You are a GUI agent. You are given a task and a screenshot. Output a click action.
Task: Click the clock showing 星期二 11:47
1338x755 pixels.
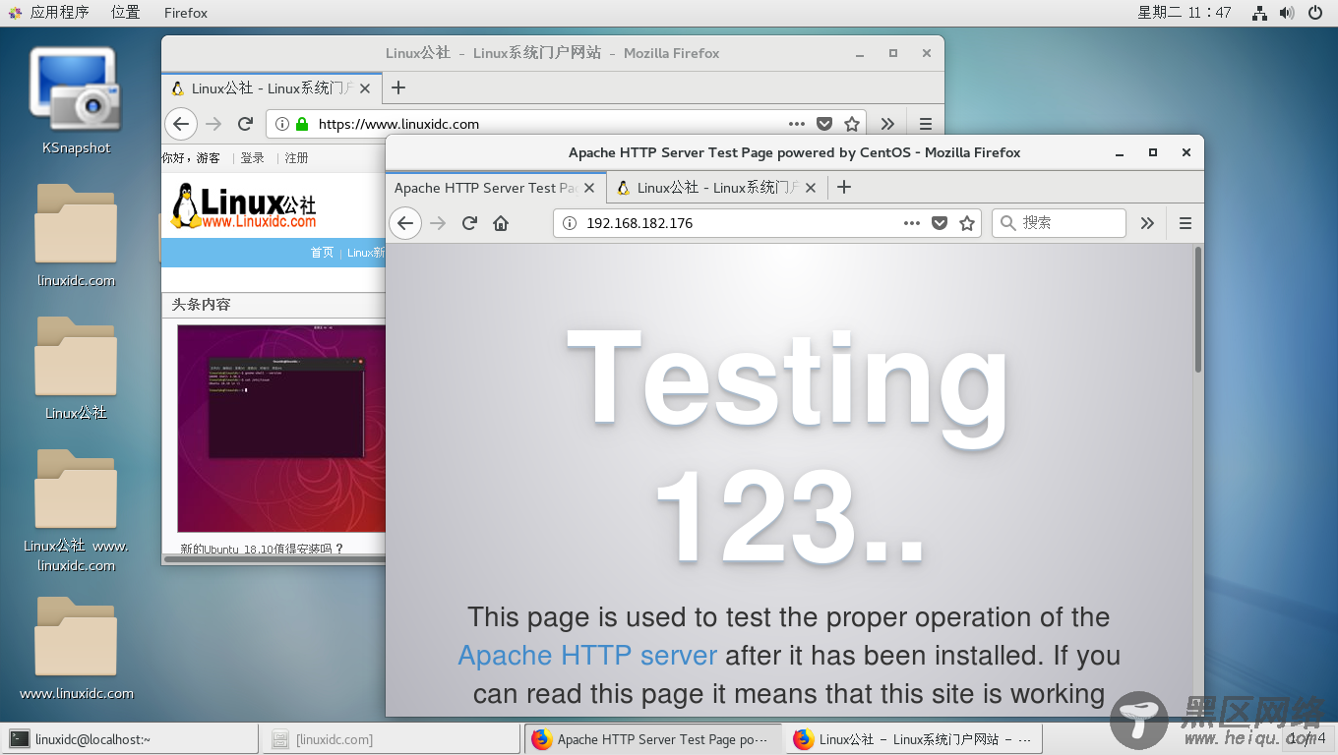click(1185, 13)
